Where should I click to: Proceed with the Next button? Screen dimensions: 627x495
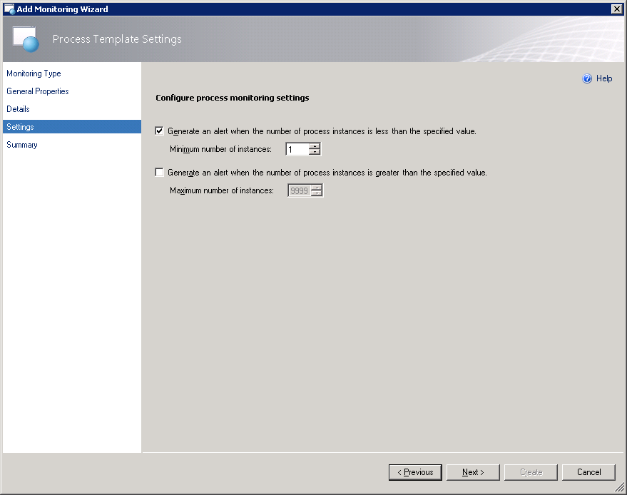tap(472, 472)
